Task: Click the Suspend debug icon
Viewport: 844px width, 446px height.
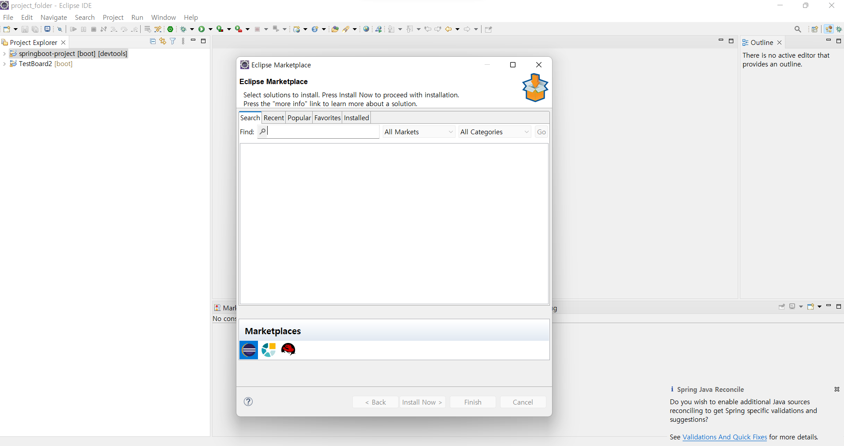Action: [83, 29]
